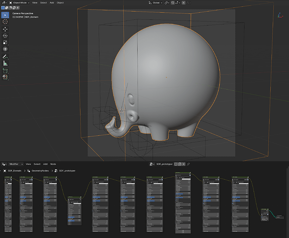The image size is (289, 238).
Task: Toggle the node tree pin icon
Action: click(188, 164)
